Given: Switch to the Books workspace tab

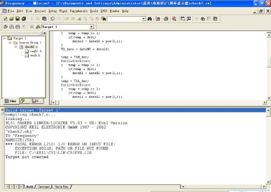Looking at the screenshot, I should (37, 101).
